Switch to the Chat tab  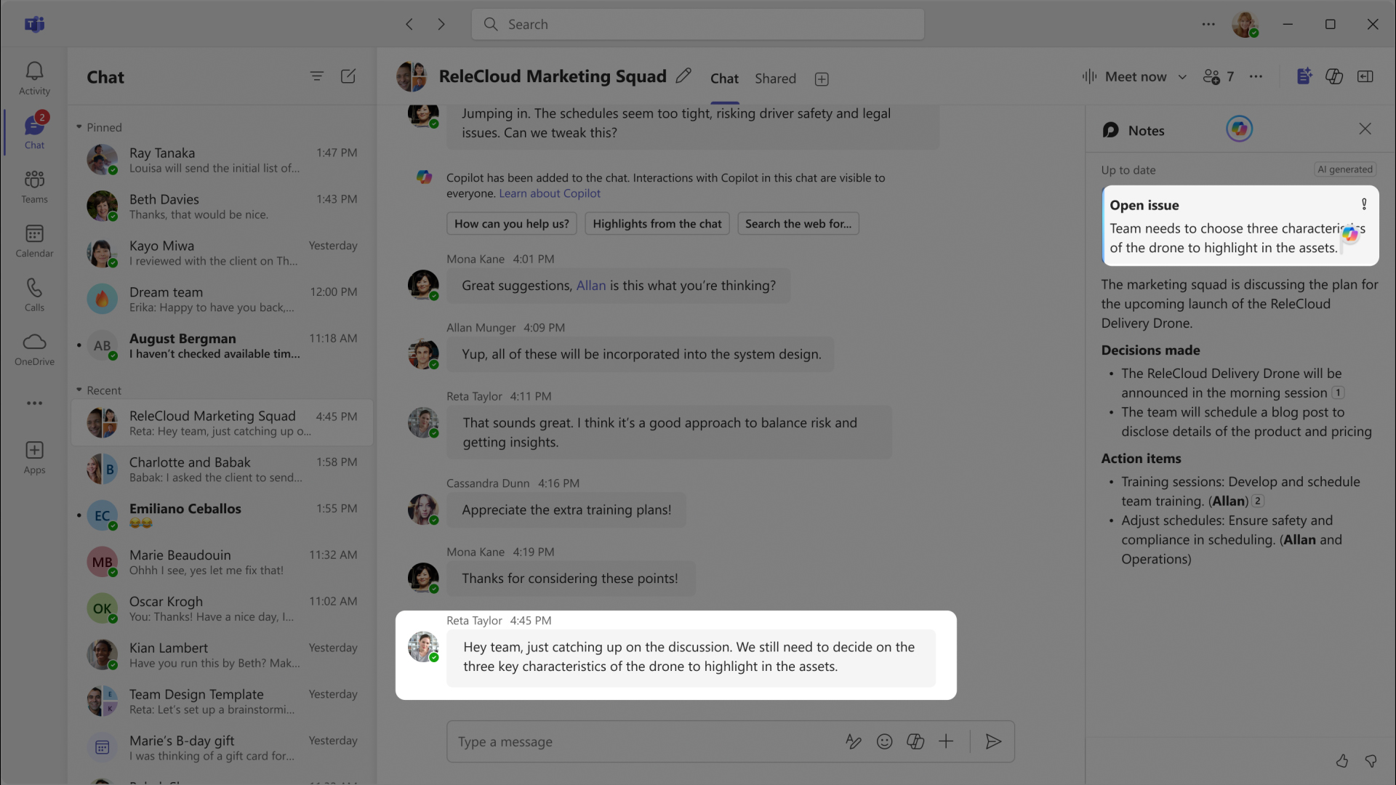pyautogui.click(x=724, y=78)
